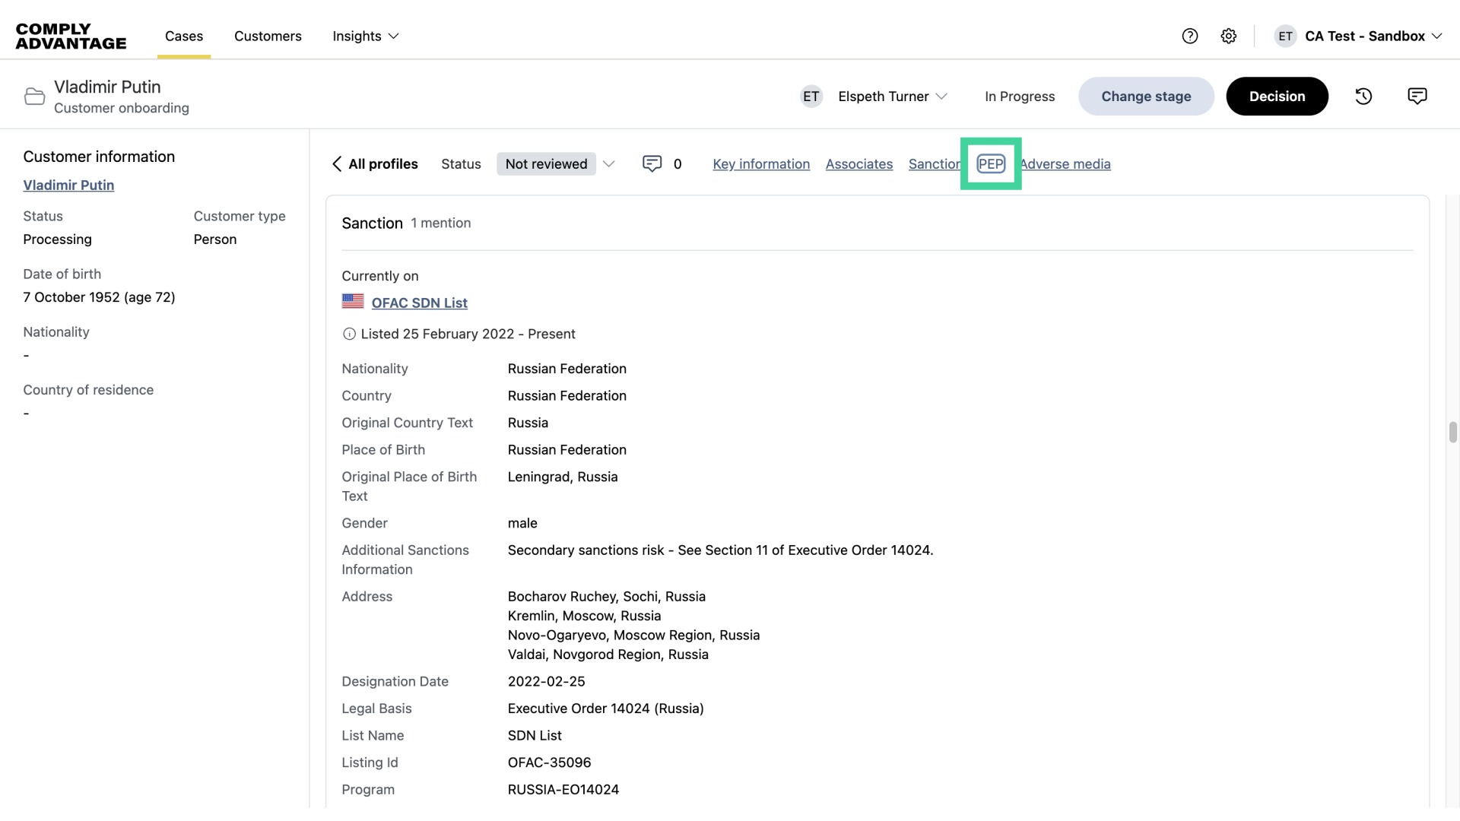Open the OFAC SDN List link
The height and width of the screenshot is (821, 1460).
pos(419,303)
